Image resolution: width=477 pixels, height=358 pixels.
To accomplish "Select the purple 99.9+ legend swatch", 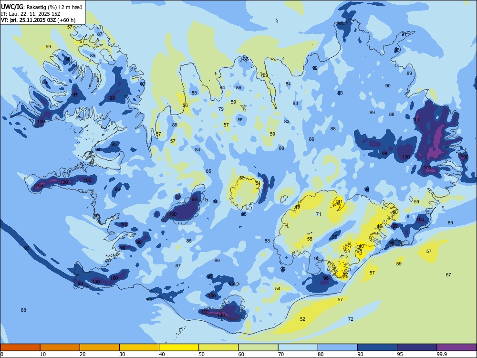I will (456, 347).
